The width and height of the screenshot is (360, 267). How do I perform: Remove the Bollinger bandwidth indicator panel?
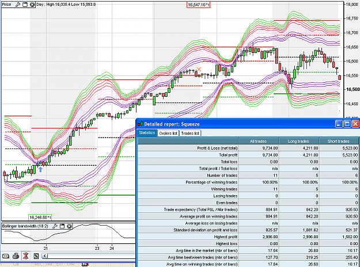pyautogui.click(x=69, y=226)
